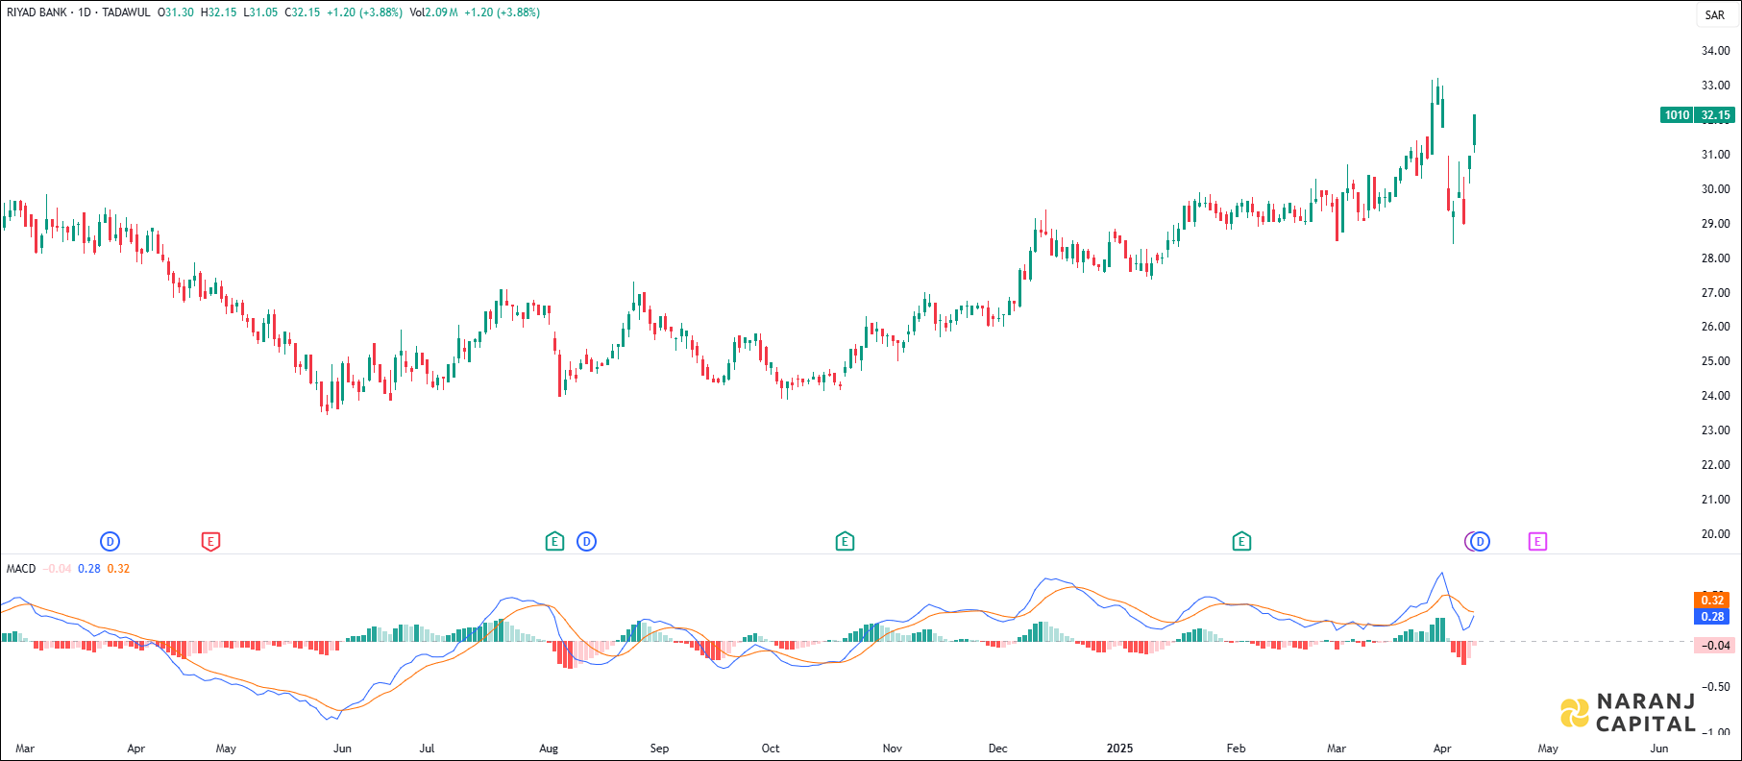Click the MACD indicator label
The image size is (1742, 761).
21,569
